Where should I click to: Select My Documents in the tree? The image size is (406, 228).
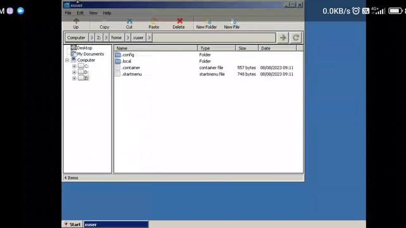click(x=90, y=54)
